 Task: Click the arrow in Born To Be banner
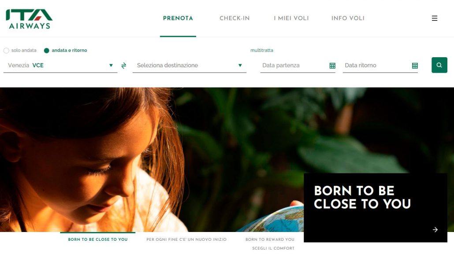[x=435, y=230]
